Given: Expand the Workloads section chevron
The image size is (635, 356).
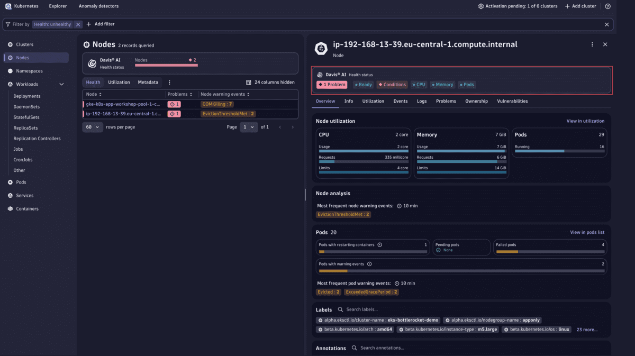Looking at the screenshot, I should pyautogui.click(x=61, y=84).
